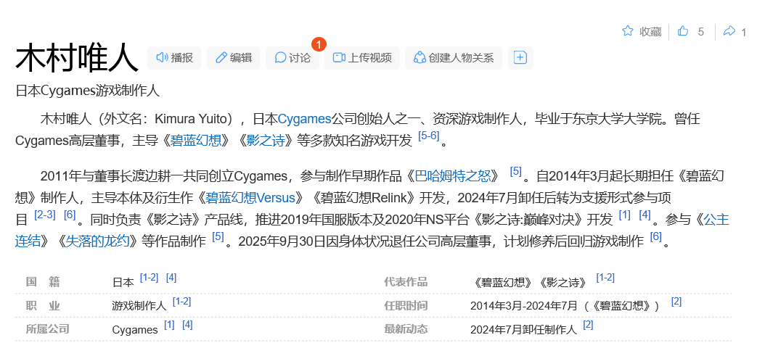The width and height of the screenshot is (757, 356).
Task: Click citation [4] in 所属公司 row
Action: [187, 325]
